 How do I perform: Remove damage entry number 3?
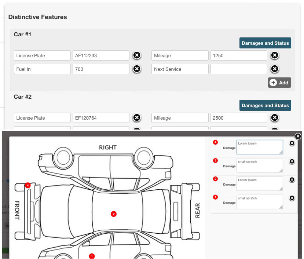[292, 161]
